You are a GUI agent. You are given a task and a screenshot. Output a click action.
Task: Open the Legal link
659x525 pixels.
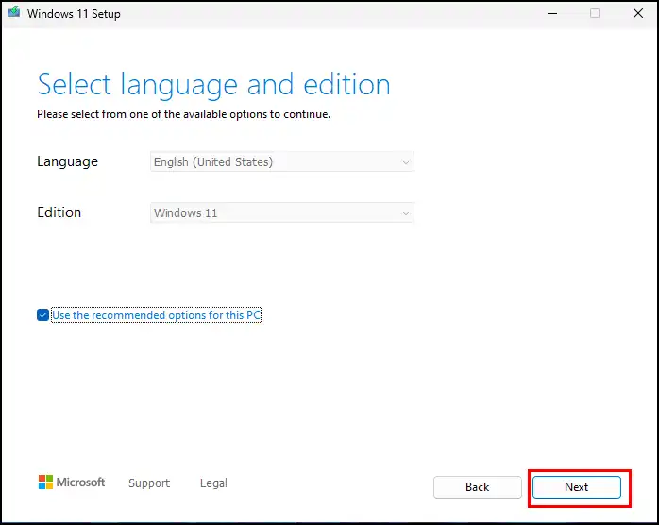point(213,483)
